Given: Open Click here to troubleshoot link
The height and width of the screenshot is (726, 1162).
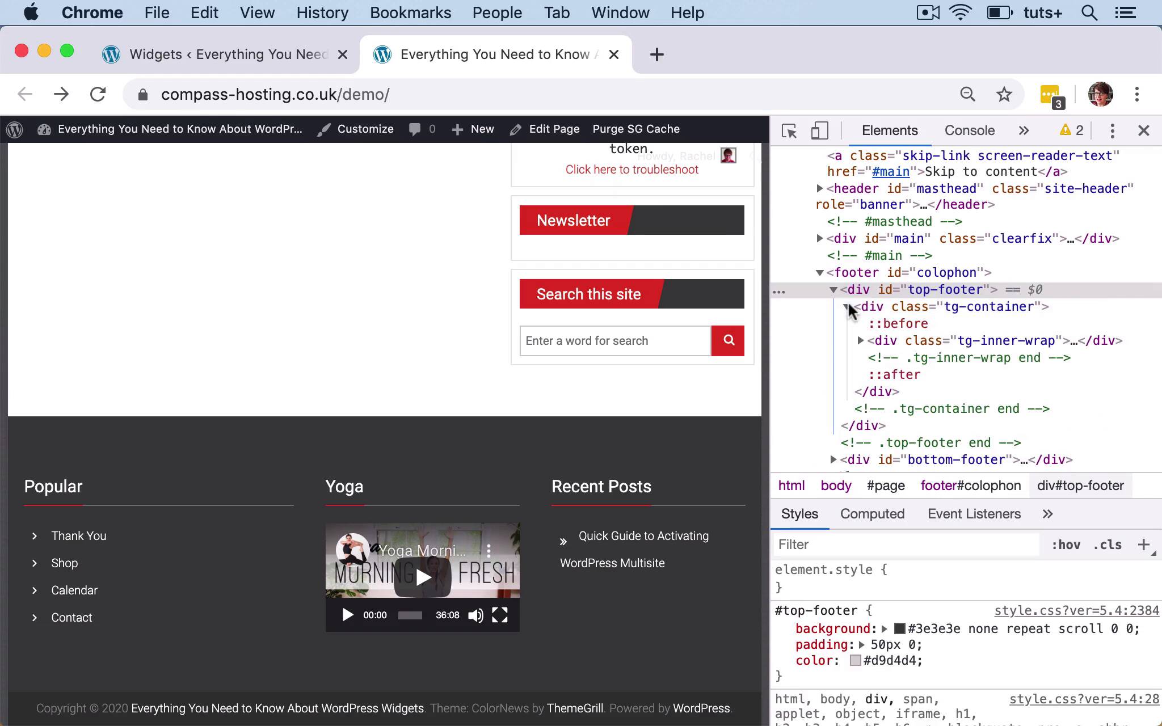Looking at the screenshot, I should pos(631,170).
